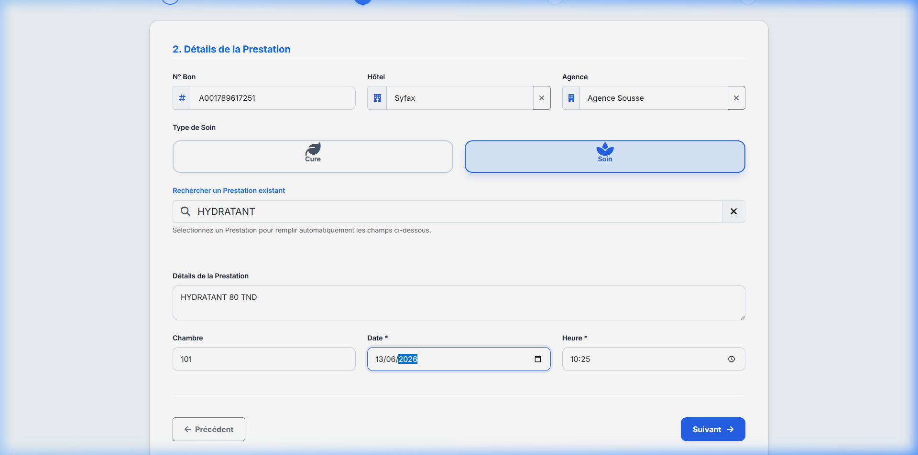Click the Heure field showing 10:25

click(x=654, y=359)
